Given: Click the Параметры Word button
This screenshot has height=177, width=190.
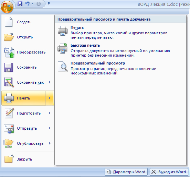Looking at the screenshot, I should [126, 172].
